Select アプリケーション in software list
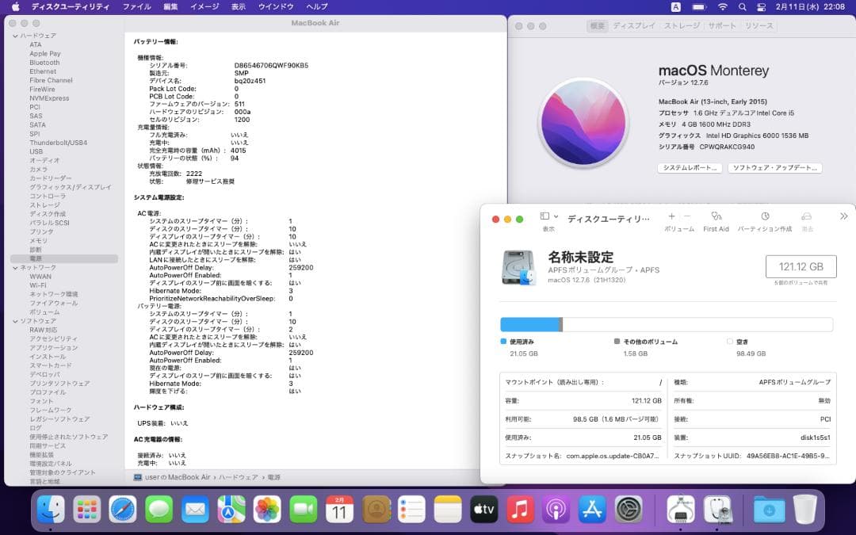Viewport: 856px width, 535px height. coord(54,348)
